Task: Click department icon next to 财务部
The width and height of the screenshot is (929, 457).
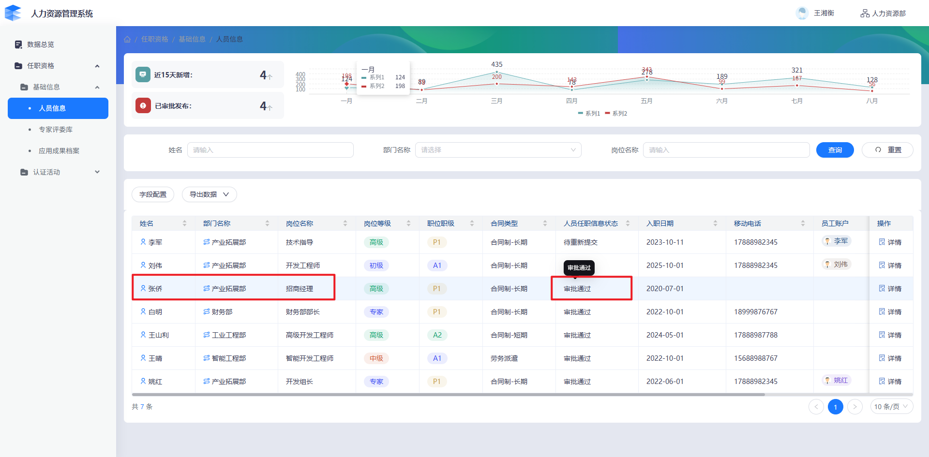Action: pyautogui.click(x=207, y=312)
